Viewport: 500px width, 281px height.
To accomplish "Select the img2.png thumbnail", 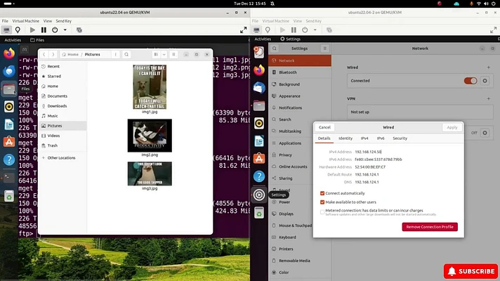I will (150, 136).
